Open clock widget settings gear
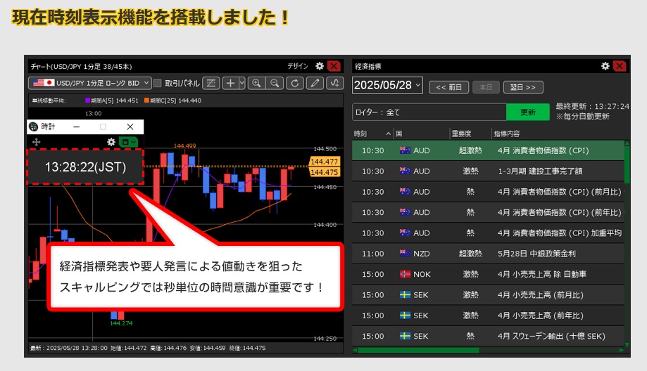Viewport: 647px width, 371px height. (111, 142)
